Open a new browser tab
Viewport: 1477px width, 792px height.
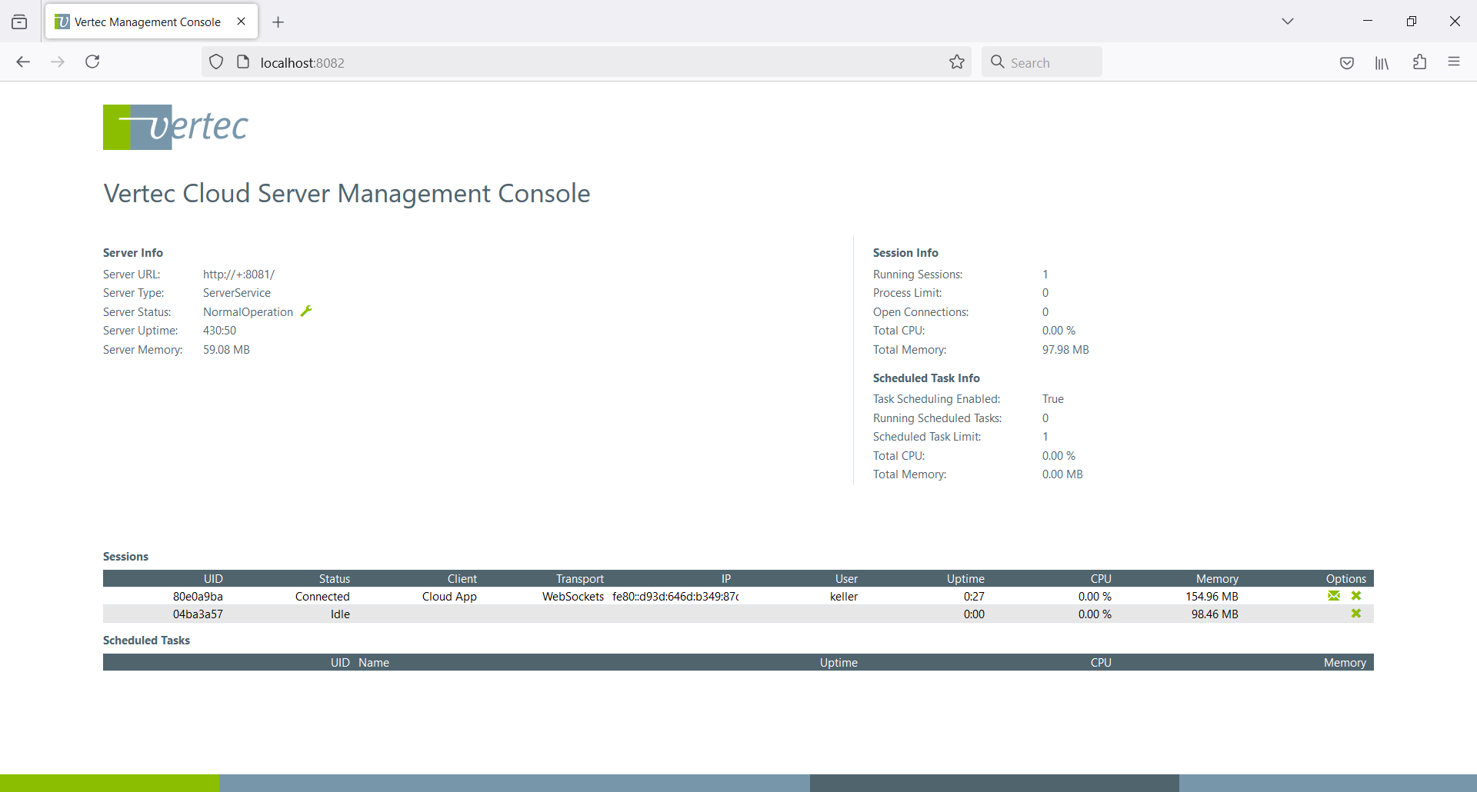(x=278, y=22)
